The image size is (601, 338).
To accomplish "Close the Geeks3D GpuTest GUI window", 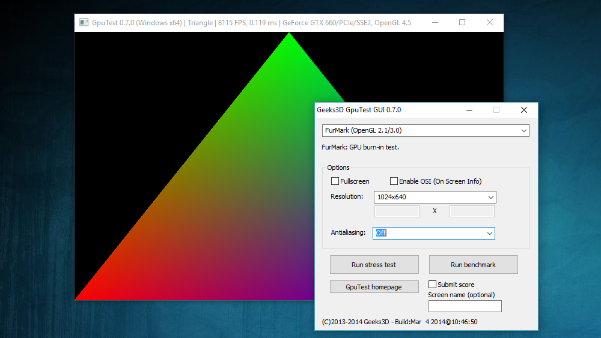I will click(523, 110).
